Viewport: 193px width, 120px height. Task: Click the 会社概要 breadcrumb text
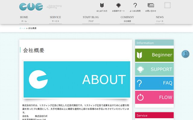[32, 28]
